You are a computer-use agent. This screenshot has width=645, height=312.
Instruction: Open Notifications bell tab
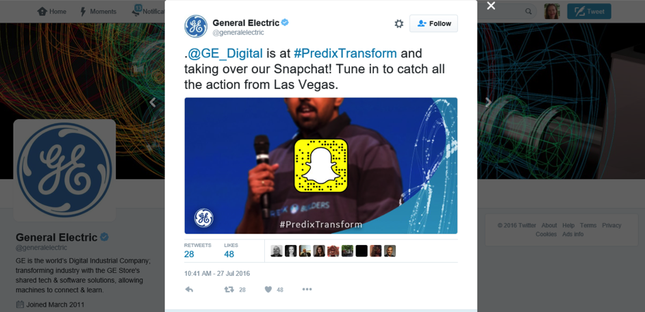(x=136, y=11)
